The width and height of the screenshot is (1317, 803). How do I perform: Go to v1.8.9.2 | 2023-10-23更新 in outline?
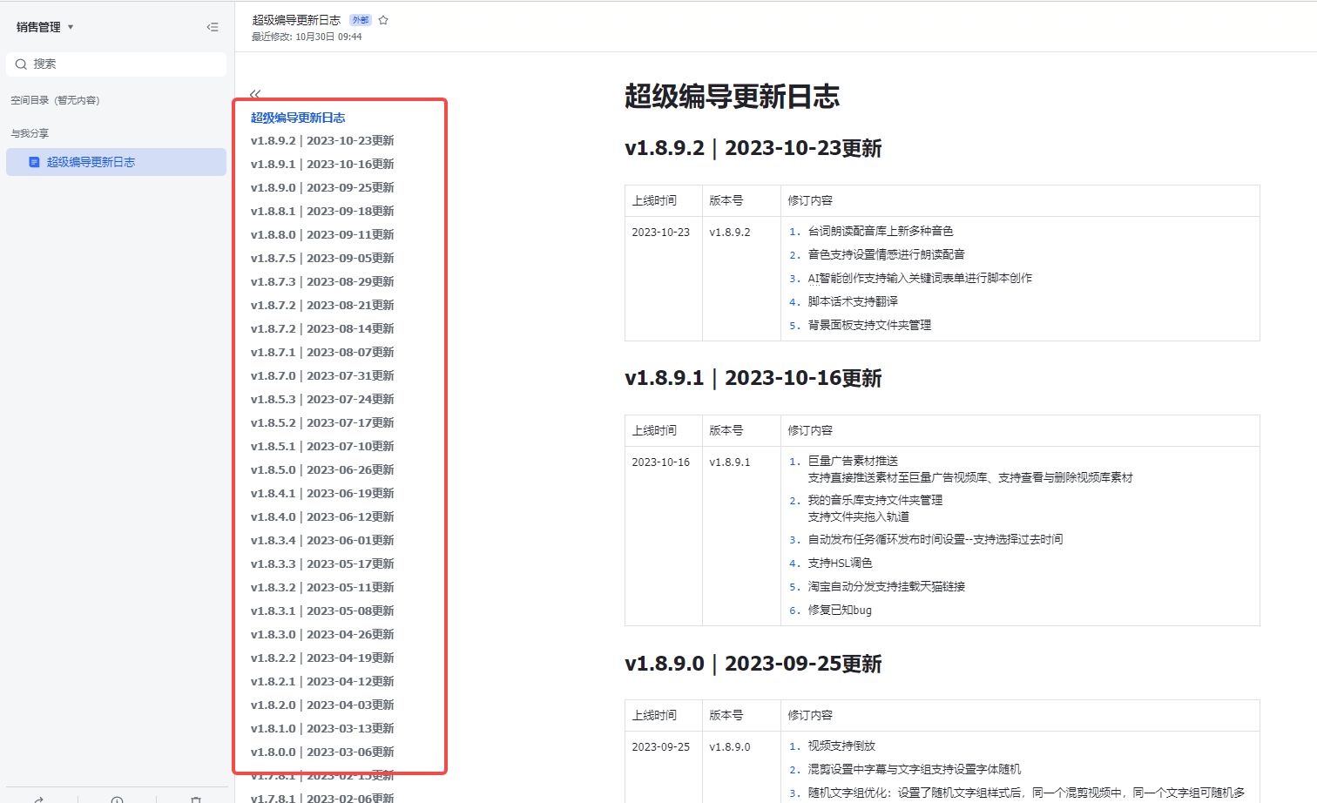322,140
